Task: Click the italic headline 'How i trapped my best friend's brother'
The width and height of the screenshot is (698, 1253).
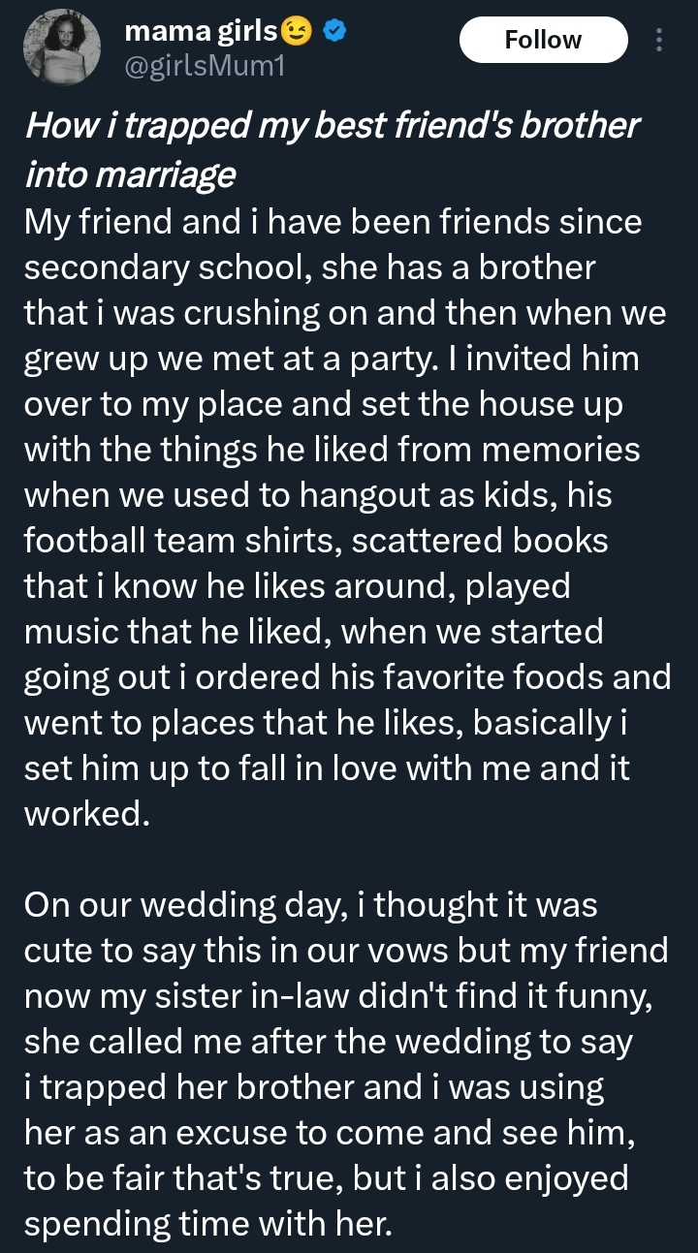Action: (x=332, y=126)
